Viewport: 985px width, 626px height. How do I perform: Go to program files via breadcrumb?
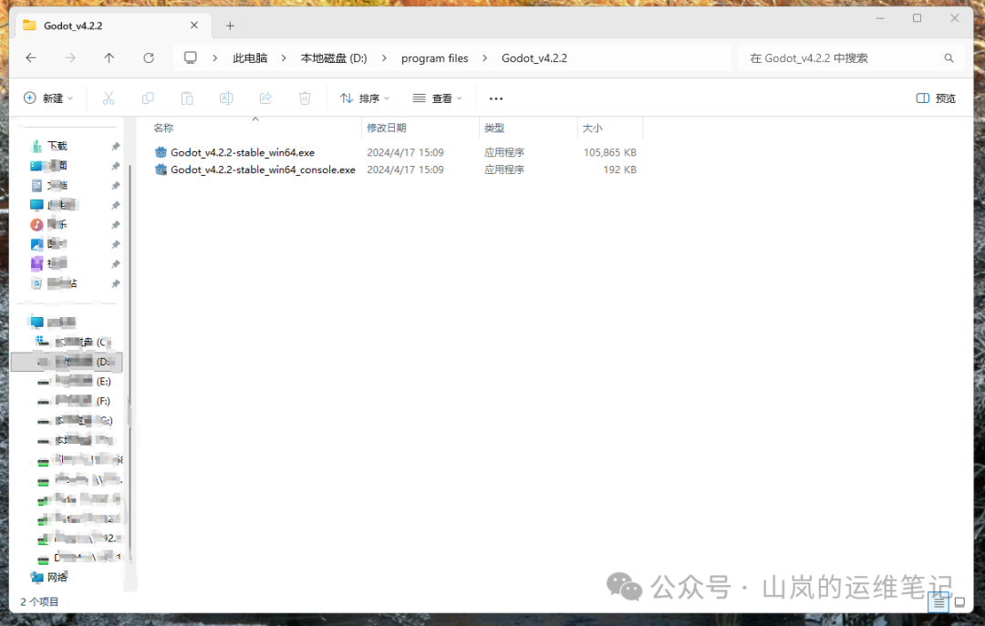tap(435, 57)
